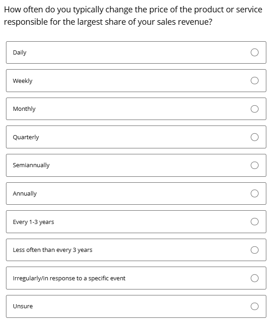Click the Quarterly answer label

click(26, 137)
